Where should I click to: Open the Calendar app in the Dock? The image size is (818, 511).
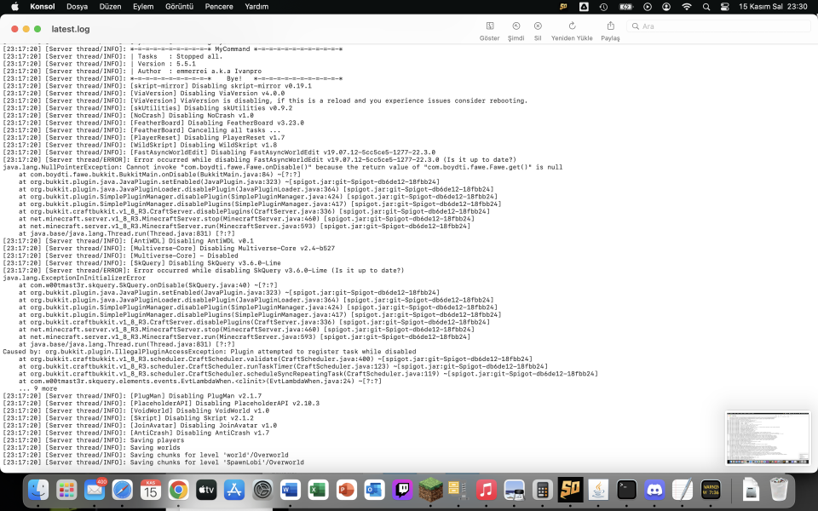click(x=150, y=491)
